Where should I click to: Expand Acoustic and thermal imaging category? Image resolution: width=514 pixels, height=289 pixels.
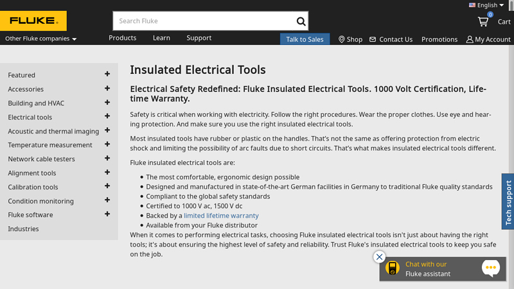(x=107, y=130)
